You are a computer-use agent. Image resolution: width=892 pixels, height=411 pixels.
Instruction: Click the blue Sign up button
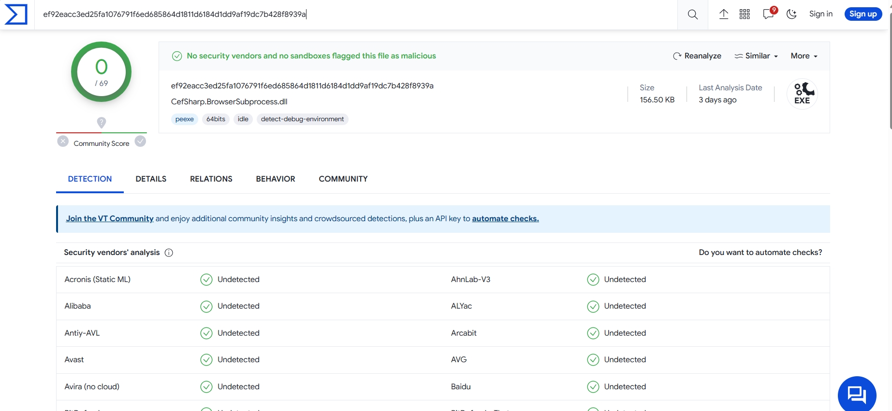point(863,14)
